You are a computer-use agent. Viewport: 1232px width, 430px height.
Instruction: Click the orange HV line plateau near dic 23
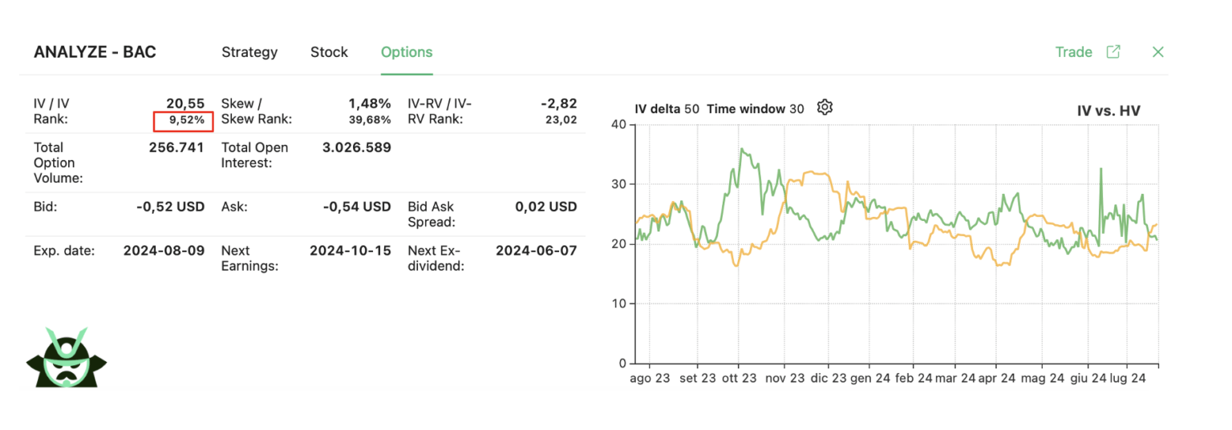814,173
